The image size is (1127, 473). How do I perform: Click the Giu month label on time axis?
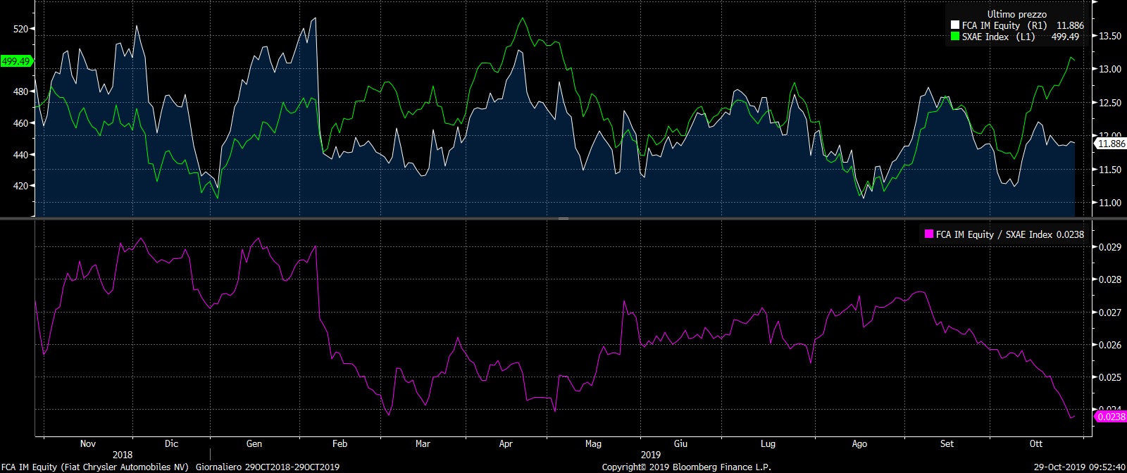coord(680,443)
